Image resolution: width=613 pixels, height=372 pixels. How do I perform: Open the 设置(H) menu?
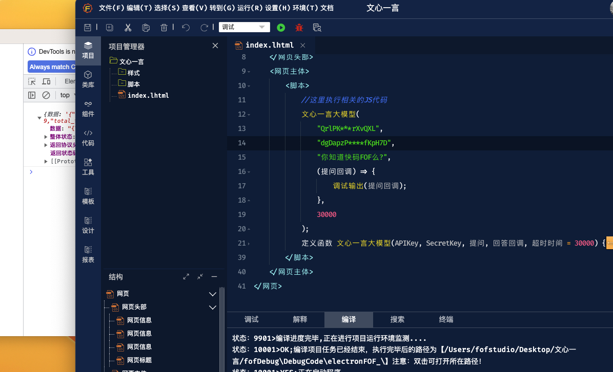pyautogui.click(x=278, y=8)
